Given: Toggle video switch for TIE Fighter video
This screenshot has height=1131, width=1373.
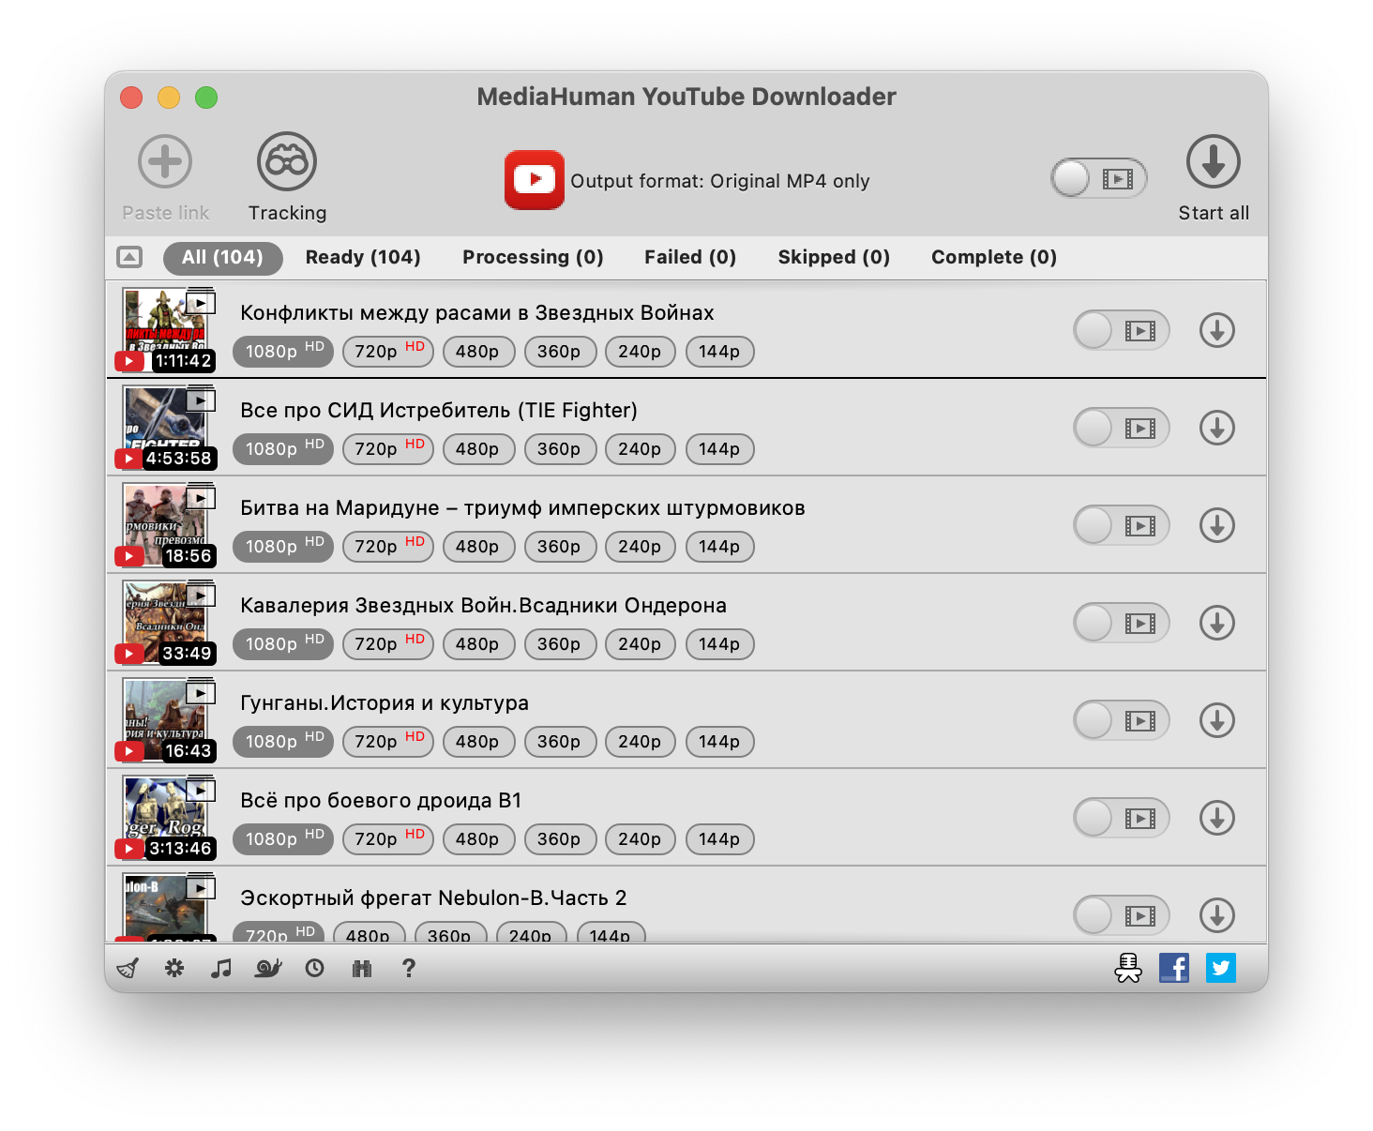Looking at the screenshot, I should [1121, 428].
